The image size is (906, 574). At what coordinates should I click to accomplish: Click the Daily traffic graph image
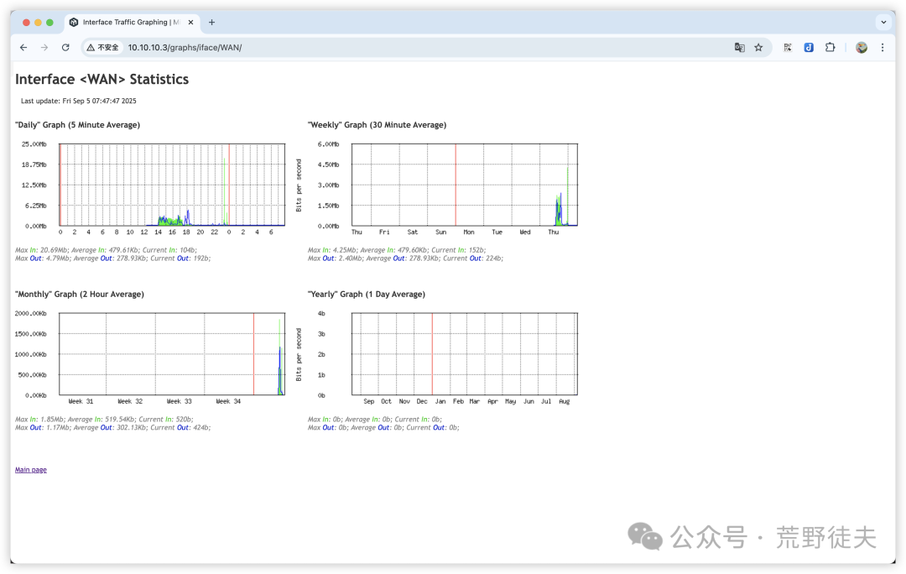tap(152, 189)
